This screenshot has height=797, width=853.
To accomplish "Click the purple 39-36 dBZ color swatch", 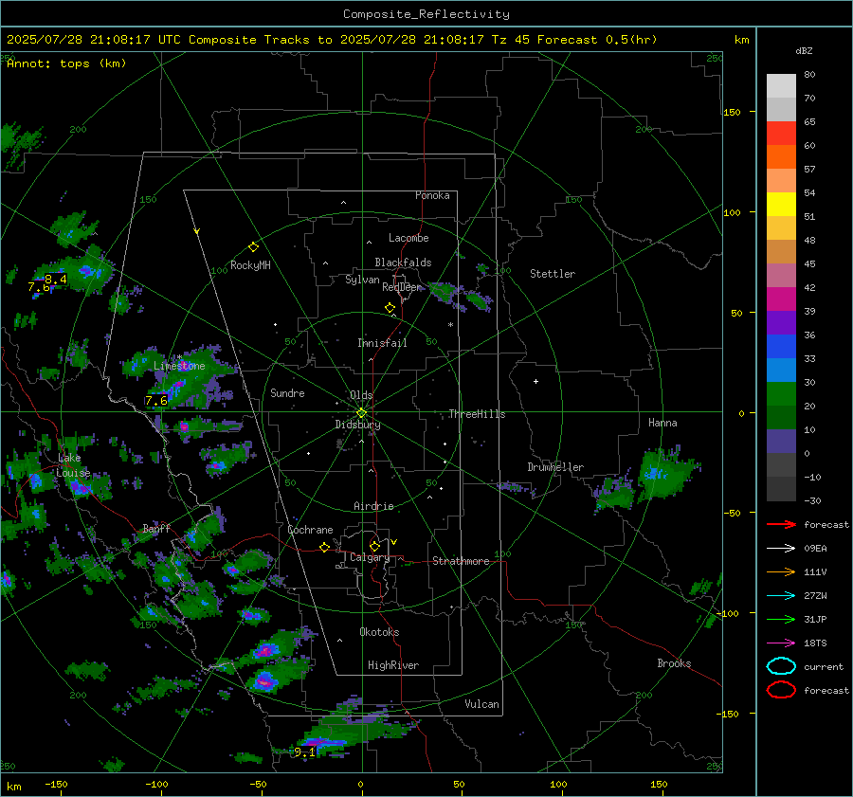I will click(x=781, y=323).
